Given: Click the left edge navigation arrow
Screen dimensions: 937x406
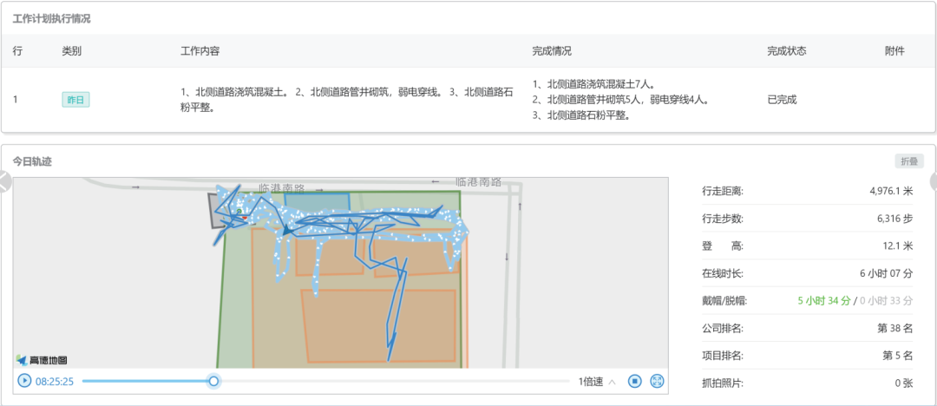Looking at the screenshot, I should (x=4, y=181).
